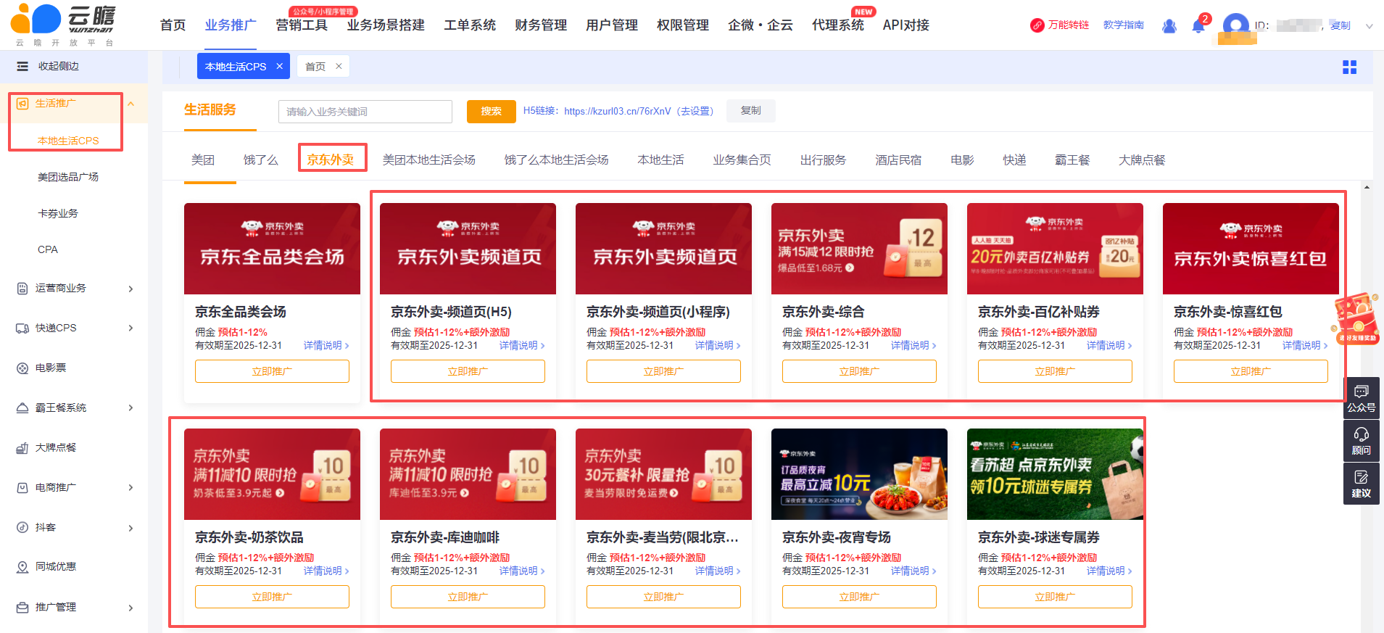Image resolution: width=1384 pixels, height=633 pixels.
Task: Click the 快递CPS truck icon
Action: tap(22, 328)
